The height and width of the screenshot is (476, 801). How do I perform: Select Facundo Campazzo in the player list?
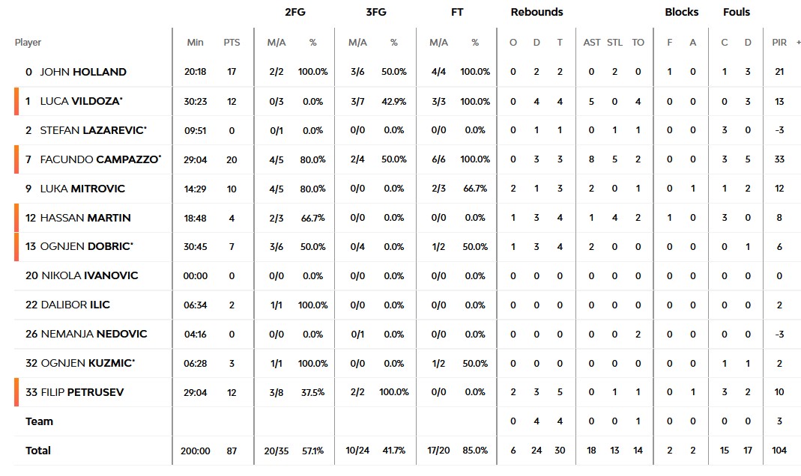[x=100, y=159]
